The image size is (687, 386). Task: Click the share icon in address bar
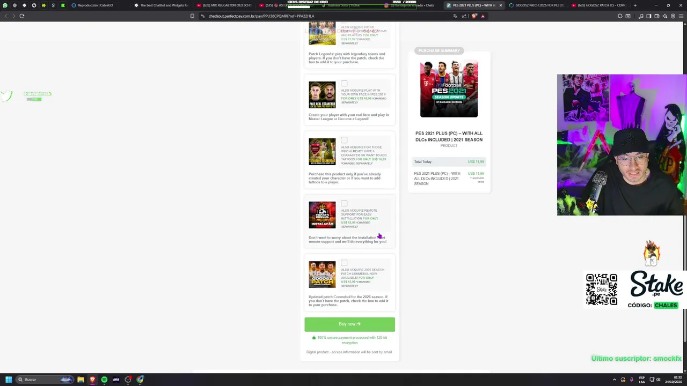(464, 16)
